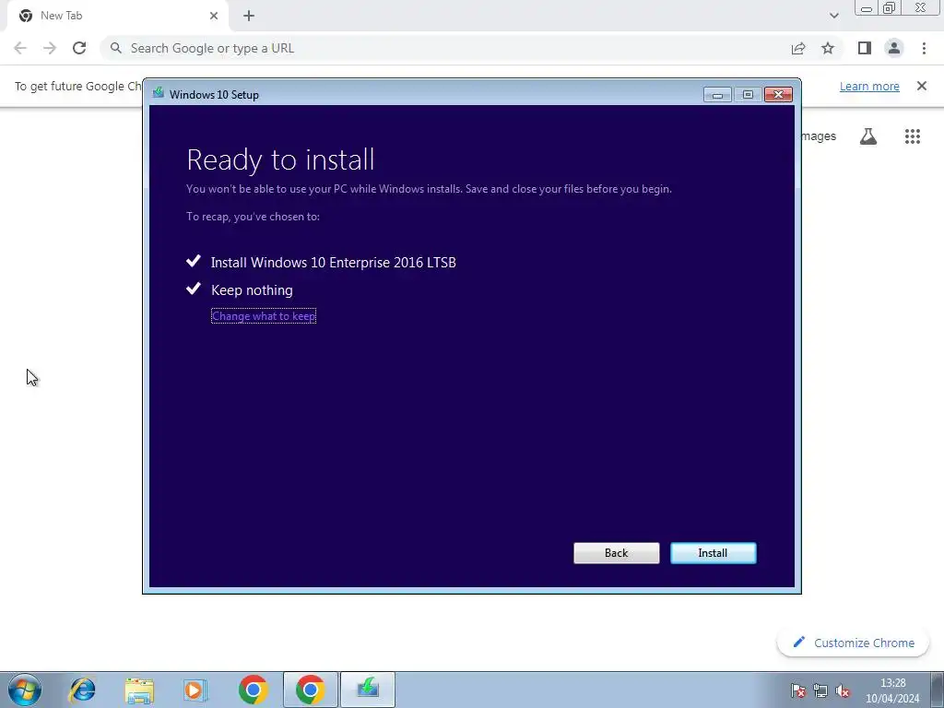This screenshot has width=944, height=708.
Task: Select Windows 10 Setup taskbar item
Action: tap(367, 690)
